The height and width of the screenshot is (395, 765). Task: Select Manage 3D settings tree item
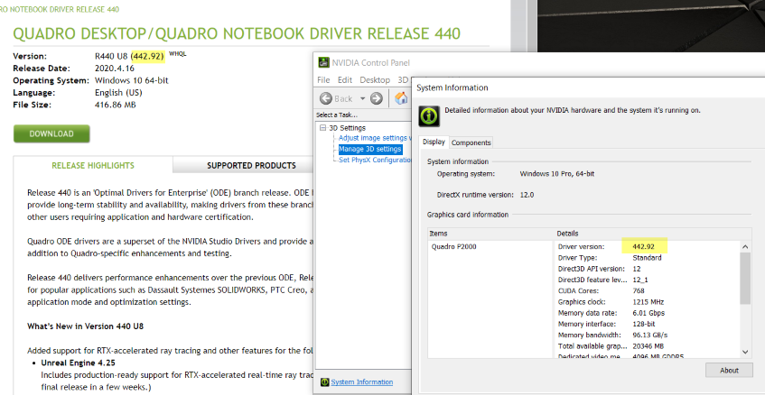tap(370, 149)
